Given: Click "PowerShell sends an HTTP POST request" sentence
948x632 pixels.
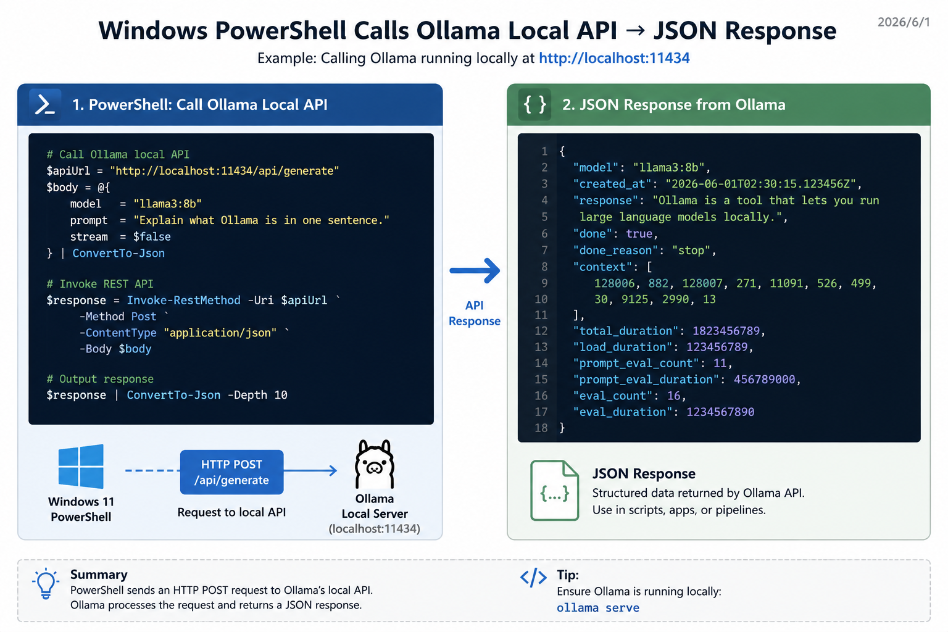Looking at the screenshot, I should [x=222, y=591].
